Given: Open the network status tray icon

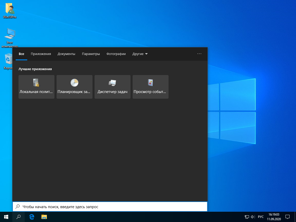Looking at the screenshot, I should (247, 217).
